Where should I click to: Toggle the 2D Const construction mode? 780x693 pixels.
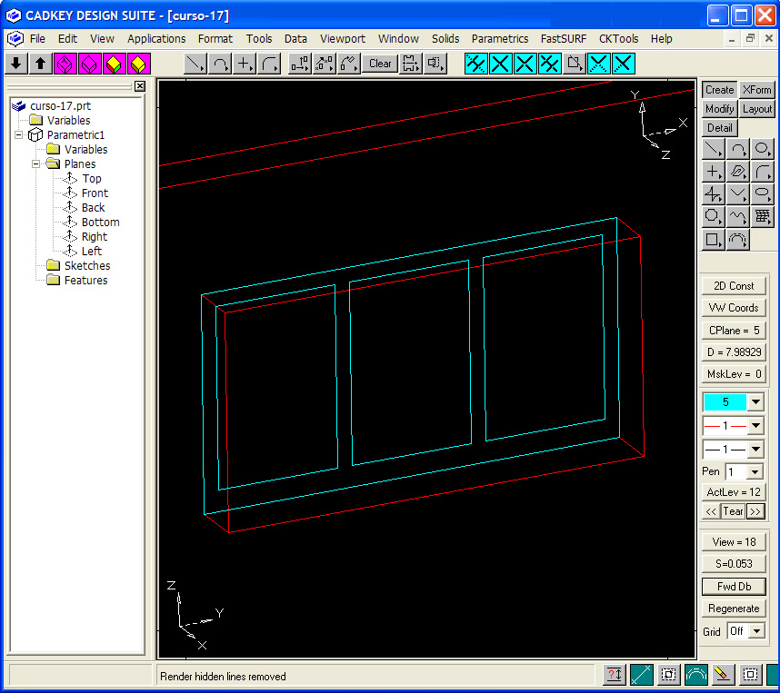pos(733,286)
